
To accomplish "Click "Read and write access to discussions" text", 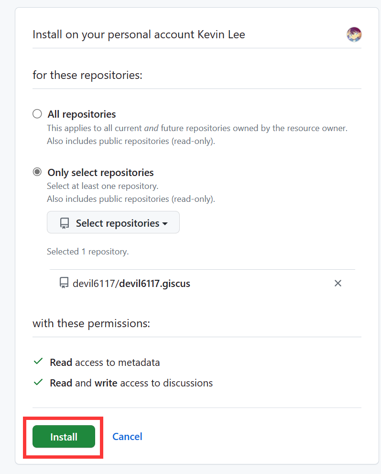I will tap(131, 383).
